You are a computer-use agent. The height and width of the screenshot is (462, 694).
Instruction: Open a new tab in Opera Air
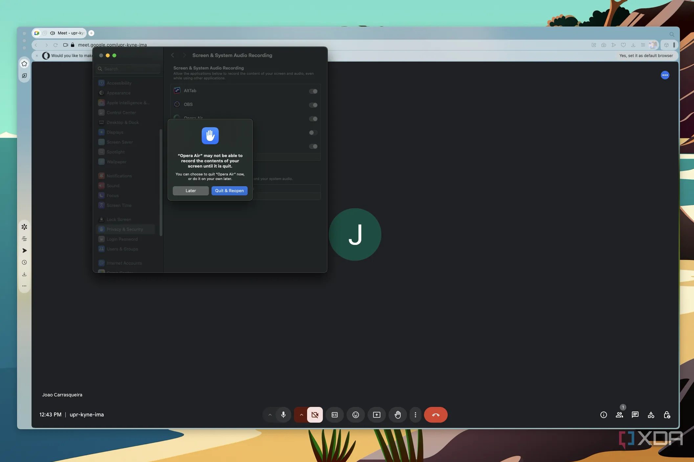point(91,33)
